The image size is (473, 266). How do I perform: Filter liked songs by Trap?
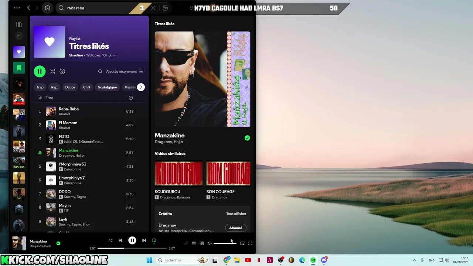(x=40, y=87)
